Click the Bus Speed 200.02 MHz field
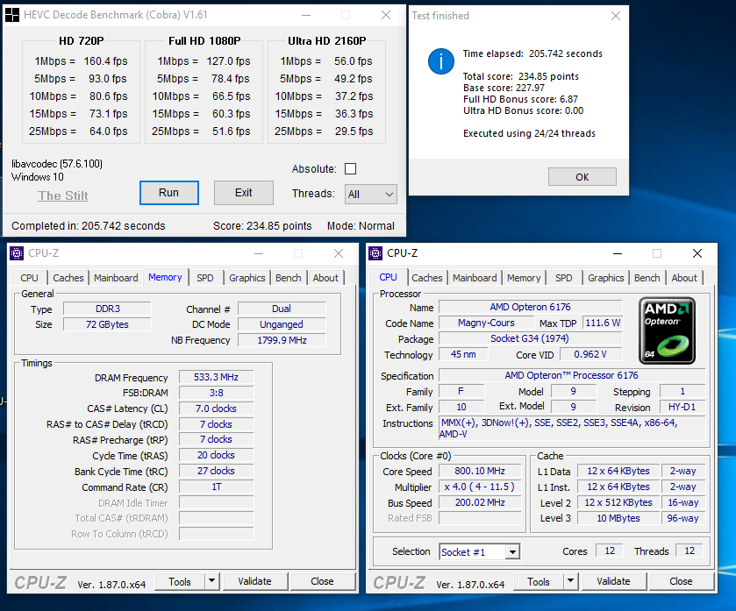The width and height of the screenshot is (736, 611). point(480,502)
